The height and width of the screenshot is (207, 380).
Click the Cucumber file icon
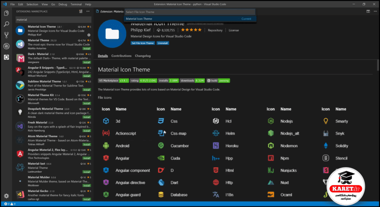[161, 146]
